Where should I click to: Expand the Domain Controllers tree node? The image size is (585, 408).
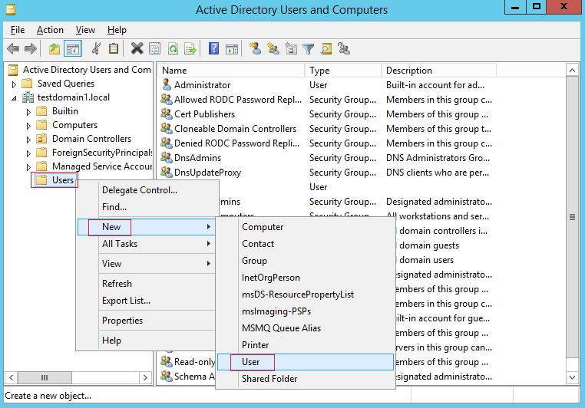[x=28, y=140]
